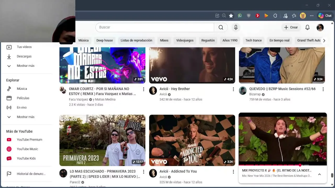Screen dimensions: 335x188
Task: Select the Deep house chip
Action: click(x=104, y=40)
